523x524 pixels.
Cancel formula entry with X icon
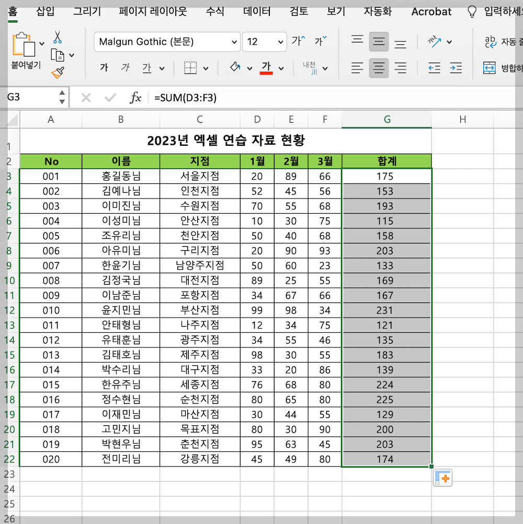[x=86, y=98]
